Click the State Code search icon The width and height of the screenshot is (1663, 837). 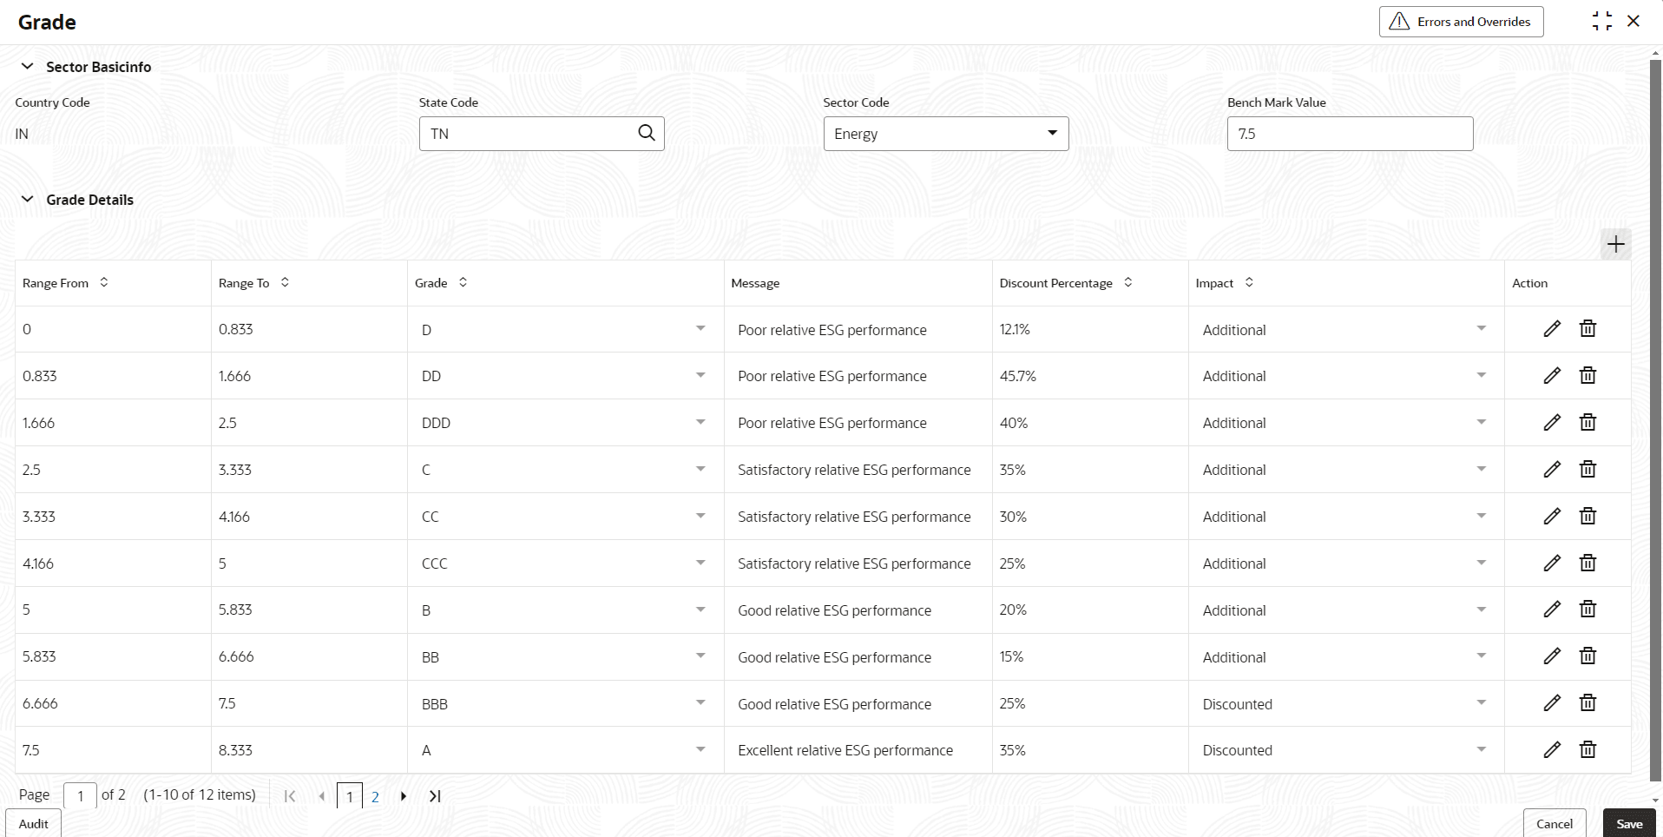tap(647, 133)
